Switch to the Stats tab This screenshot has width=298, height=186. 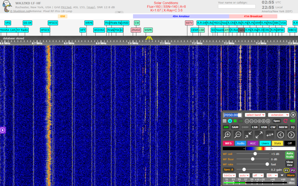[x=277, y=143]
